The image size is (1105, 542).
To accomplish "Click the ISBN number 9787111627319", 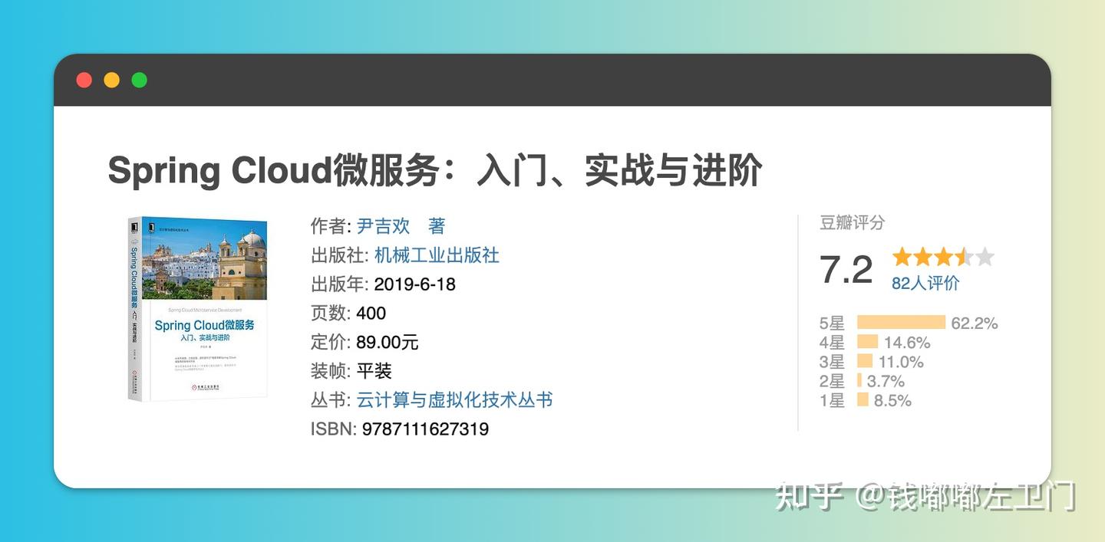I will [425, 429].
